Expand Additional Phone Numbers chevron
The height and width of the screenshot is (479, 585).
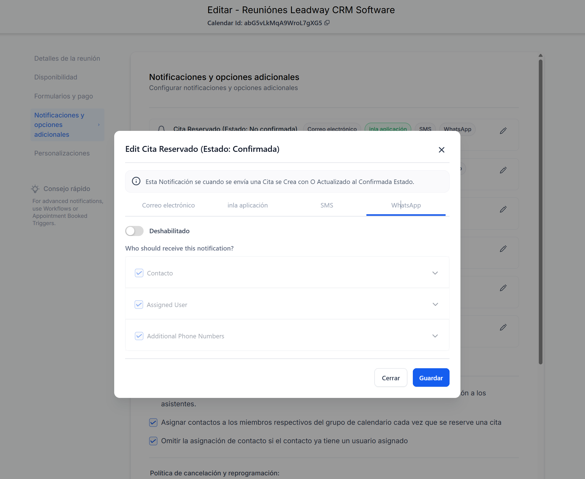pyautogui.click(x=435, y=336)
